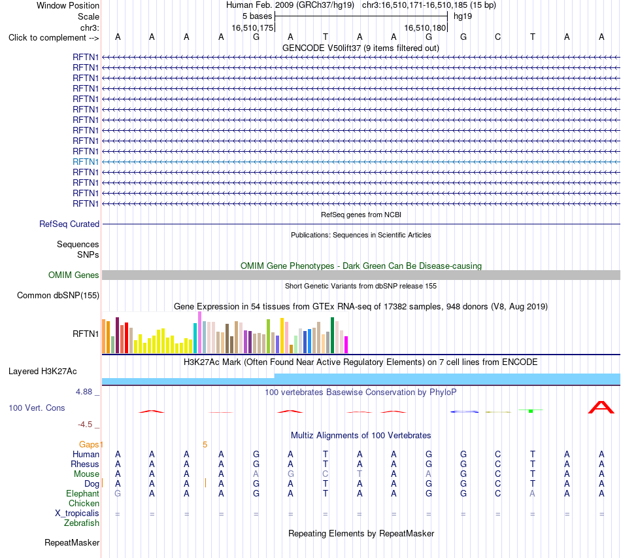This screenshot has width=621, height=558.
Task: Click the 'X_tropicalis' alignment row label
Action: 77,514
